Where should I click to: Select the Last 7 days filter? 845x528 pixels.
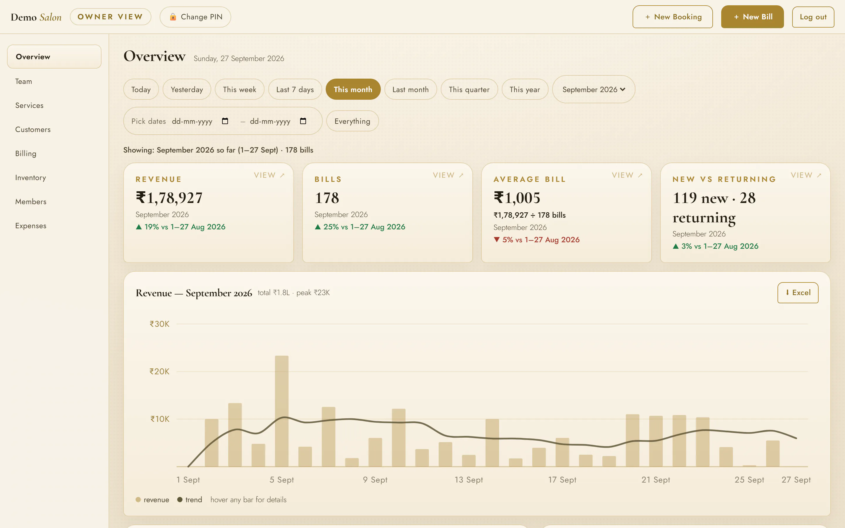click(x=295, y=89)
